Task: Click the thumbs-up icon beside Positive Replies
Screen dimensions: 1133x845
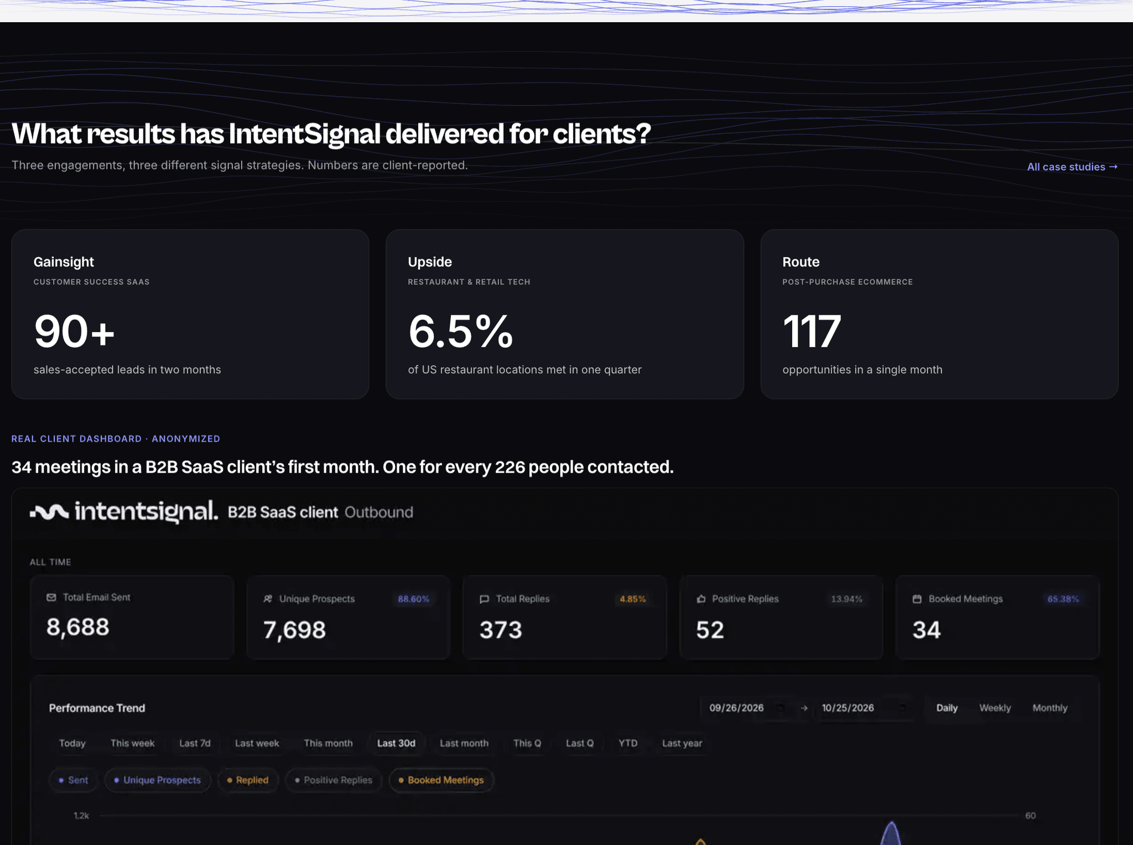Action: [x=701, y=599]
